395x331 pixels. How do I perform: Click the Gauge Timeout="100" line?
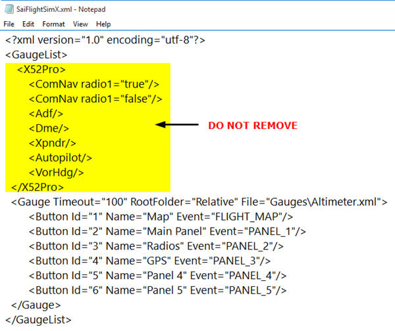tap(199, 202)
